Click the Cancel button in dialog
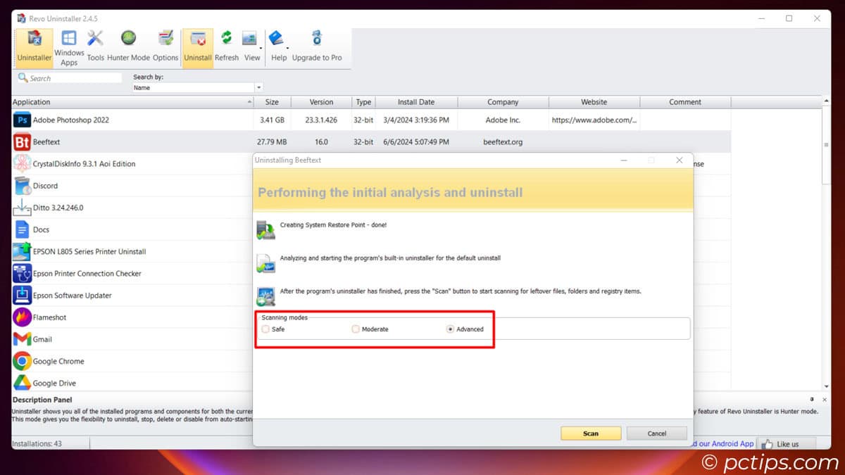845x475 pixels. coord(657,433)
